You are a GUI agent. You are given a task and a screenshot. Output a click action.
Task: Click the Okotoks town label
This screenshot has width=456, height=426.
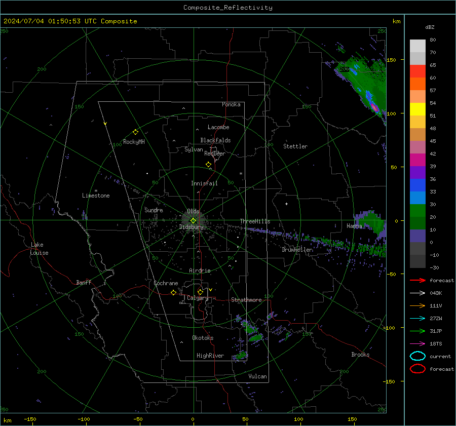[203, 338]
